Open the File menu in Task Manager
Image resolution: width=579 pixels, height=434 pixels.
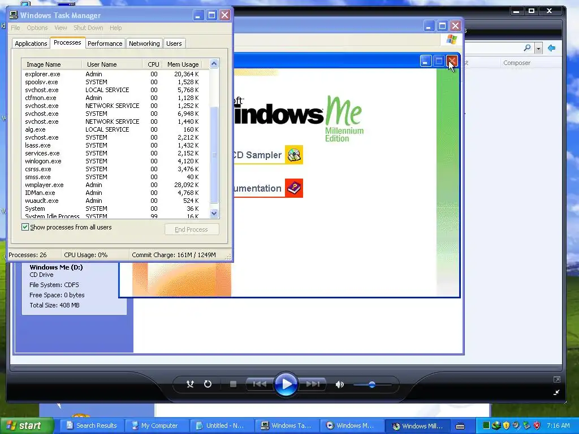coord(15,28)
